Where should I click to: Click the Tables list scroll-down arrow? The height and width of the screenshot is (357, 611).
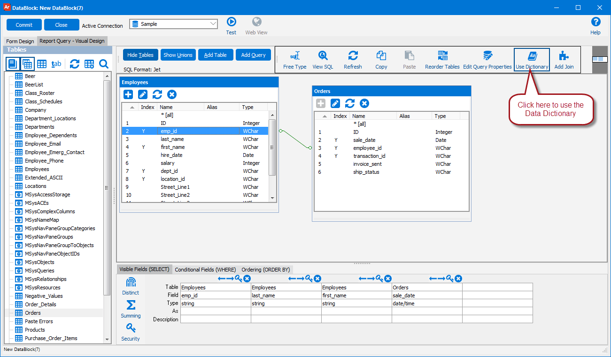[107, 339]
